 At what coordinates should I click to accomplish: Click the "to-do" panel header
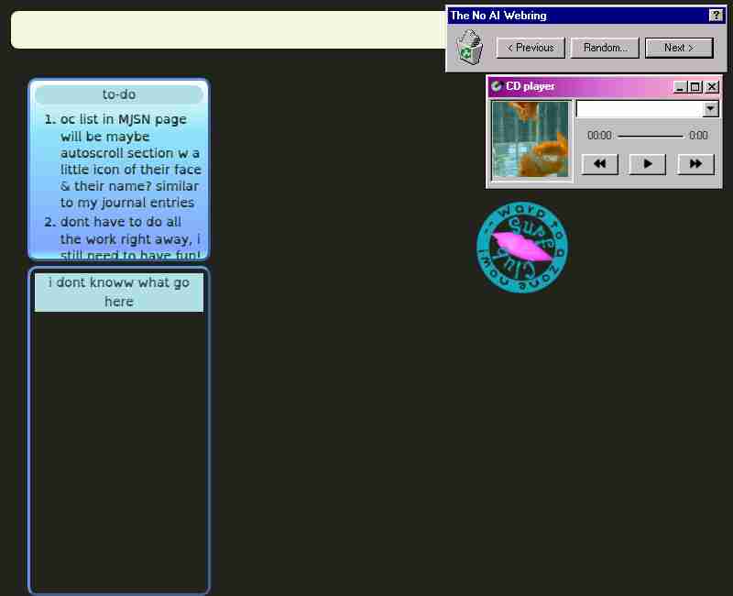coord(119,94)
